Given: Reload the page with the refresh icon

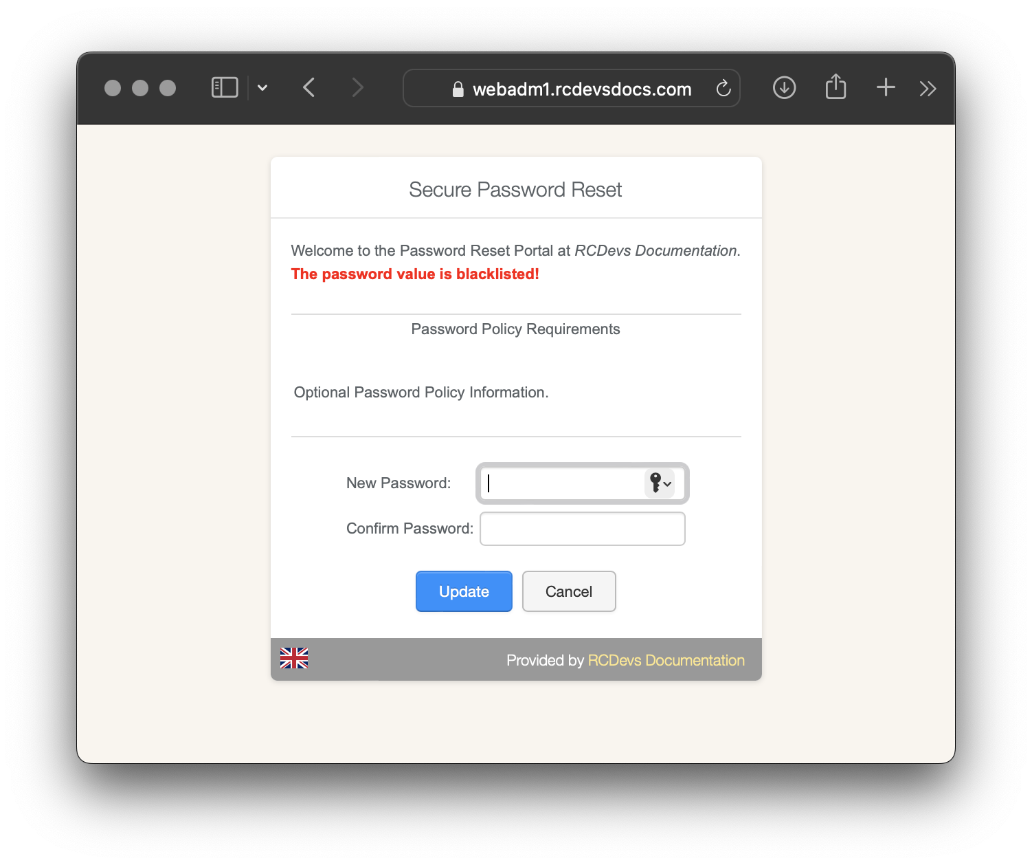Looking at the screenshot, I should click(x=723, y=88).
